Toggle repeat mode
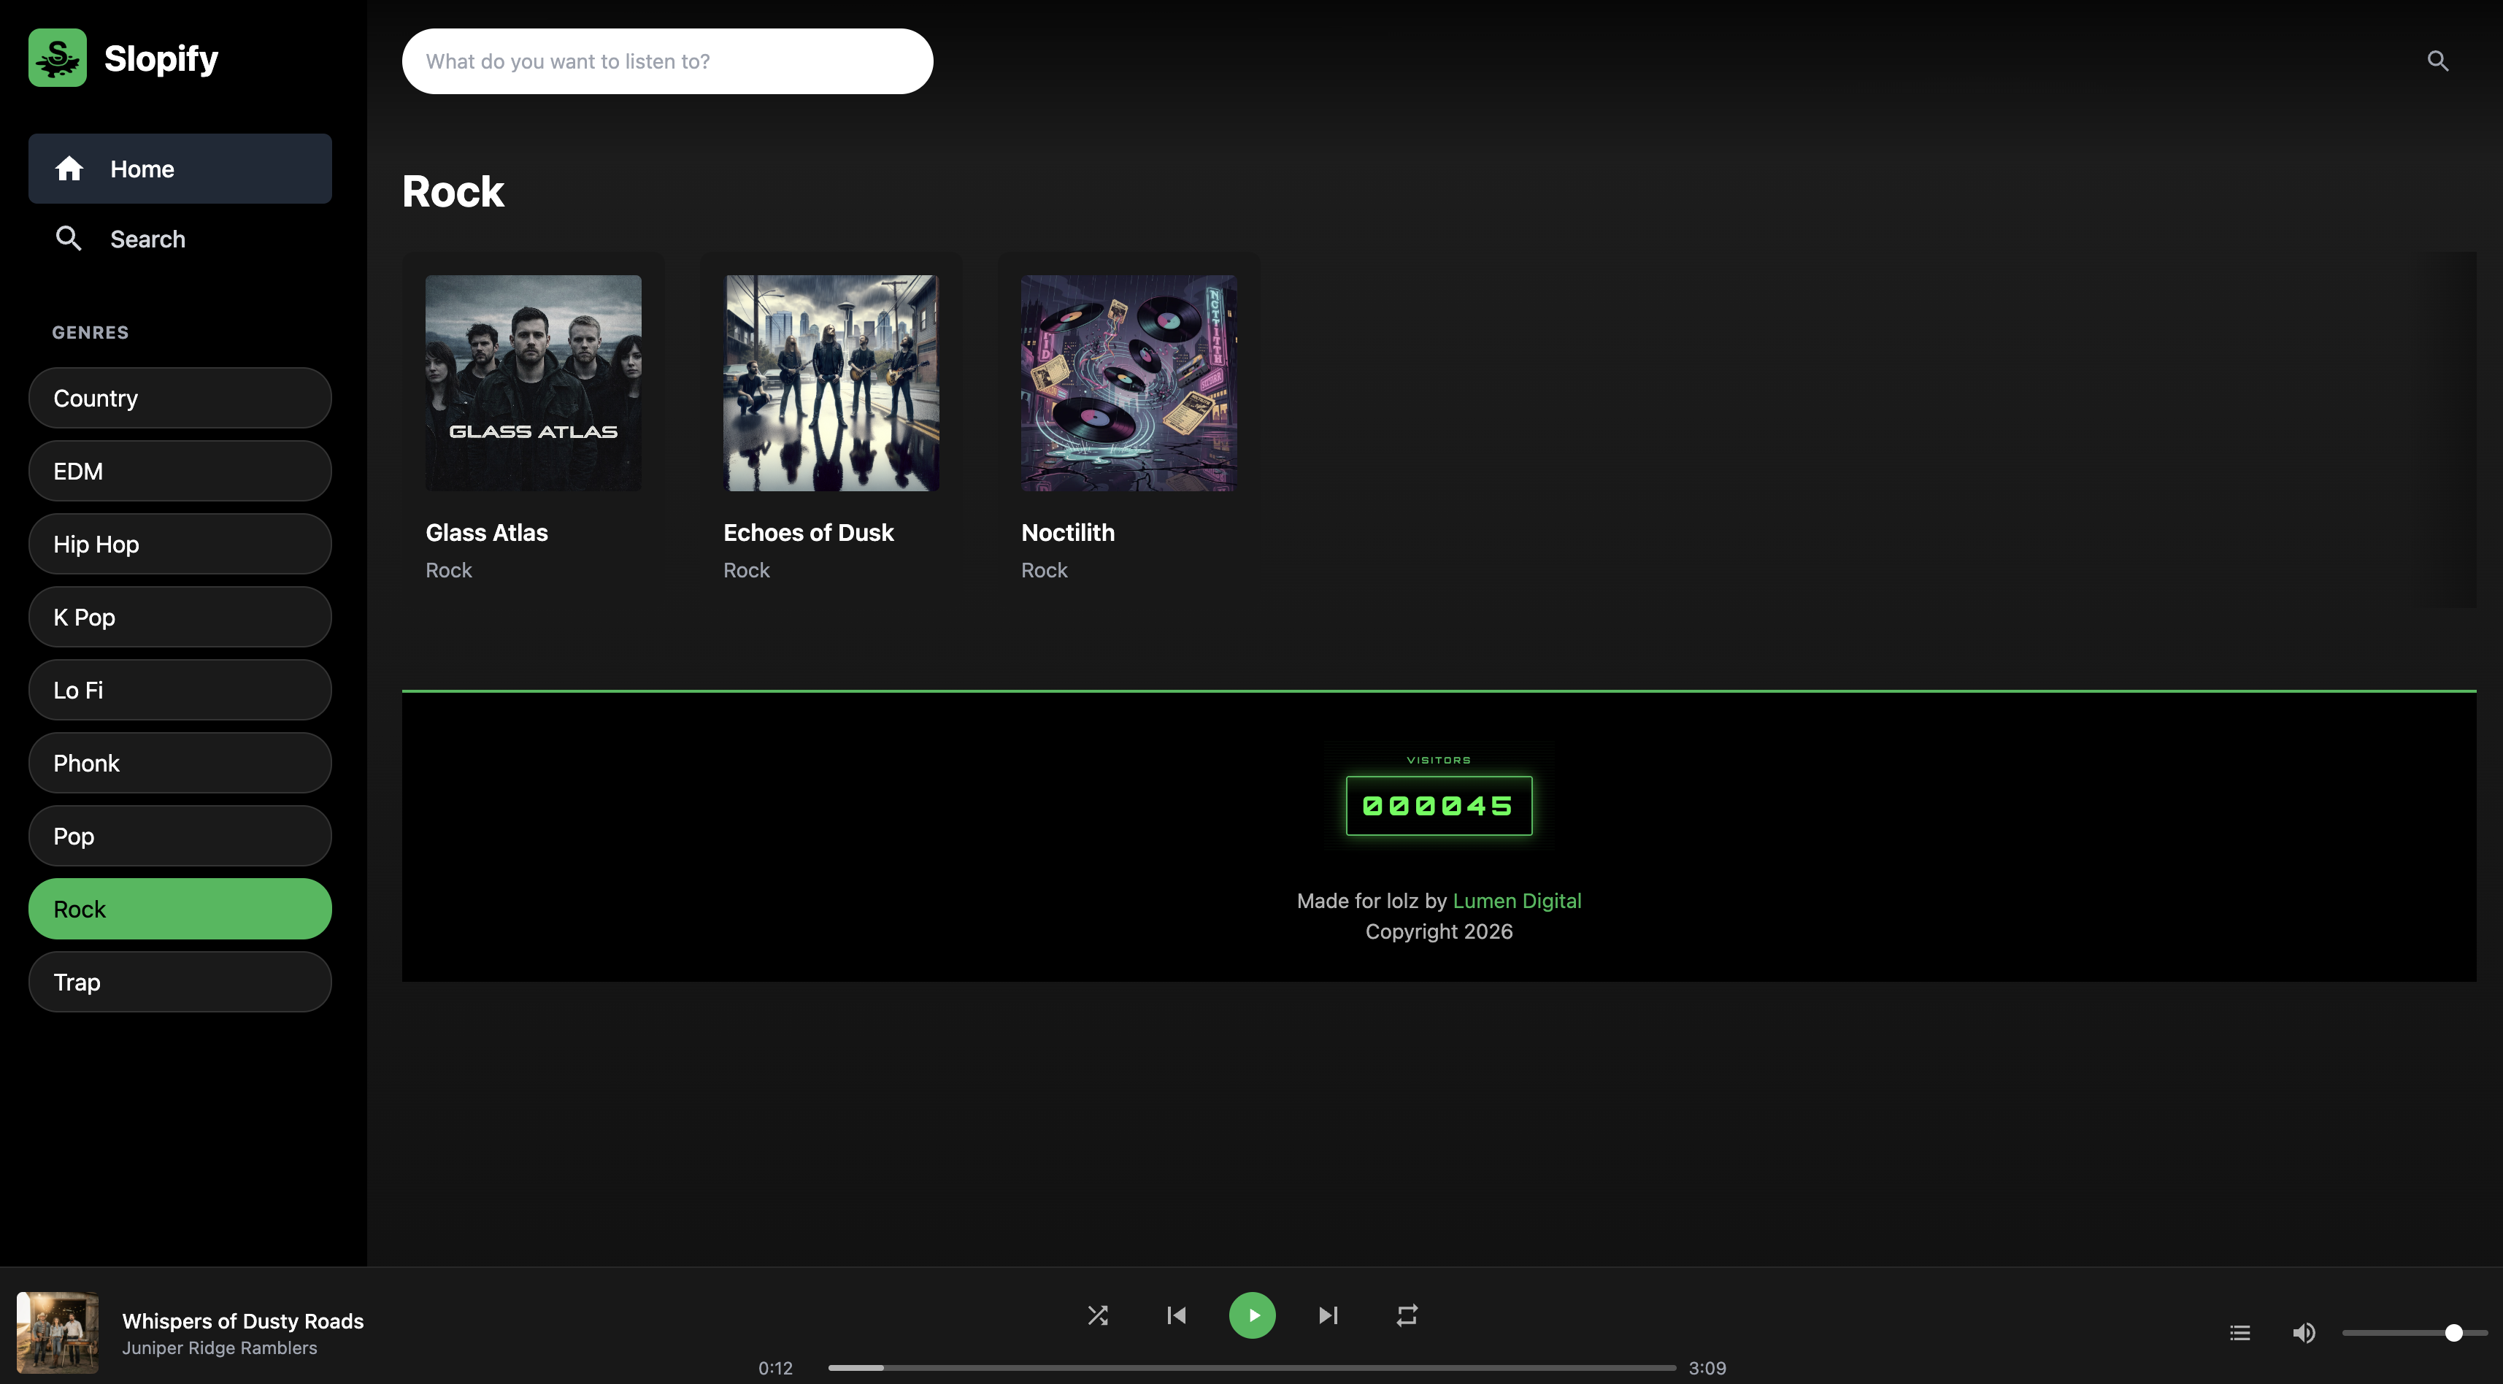 point(1406,1315)
